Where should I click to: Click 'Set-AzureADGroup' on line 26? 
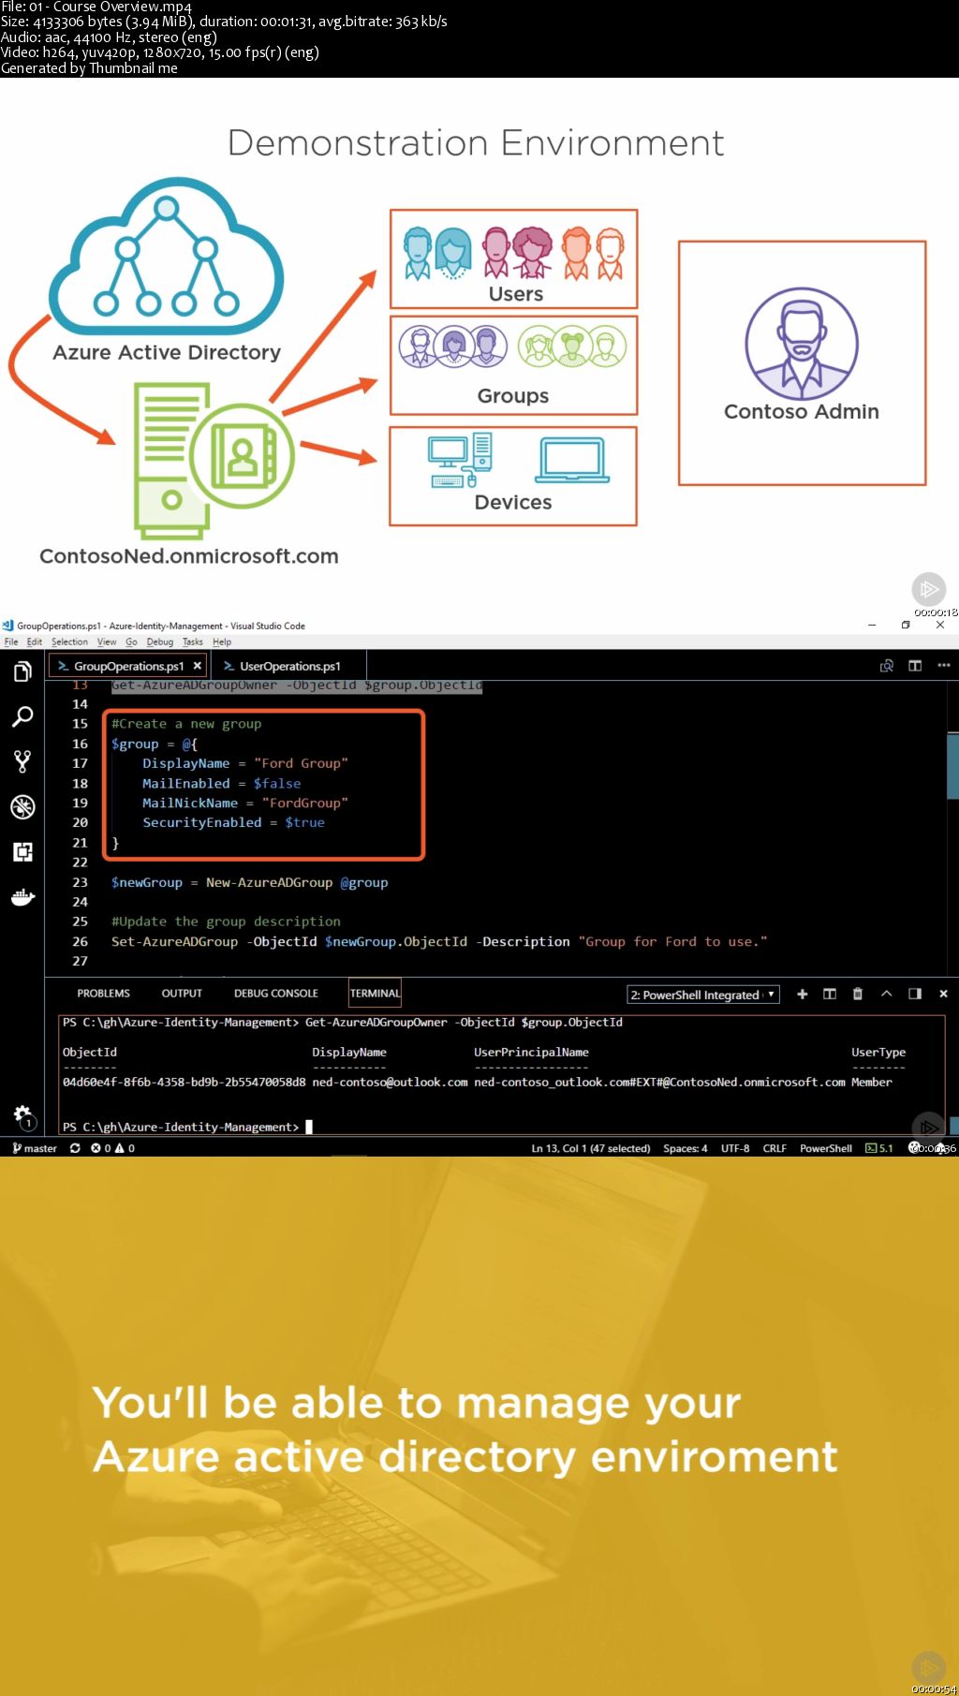(x=174, y=941)
